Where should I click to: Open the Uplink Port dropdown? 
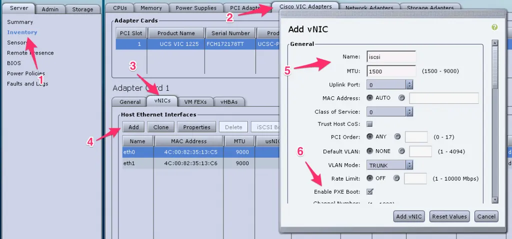pyautogui.click(x=389, y=85)
